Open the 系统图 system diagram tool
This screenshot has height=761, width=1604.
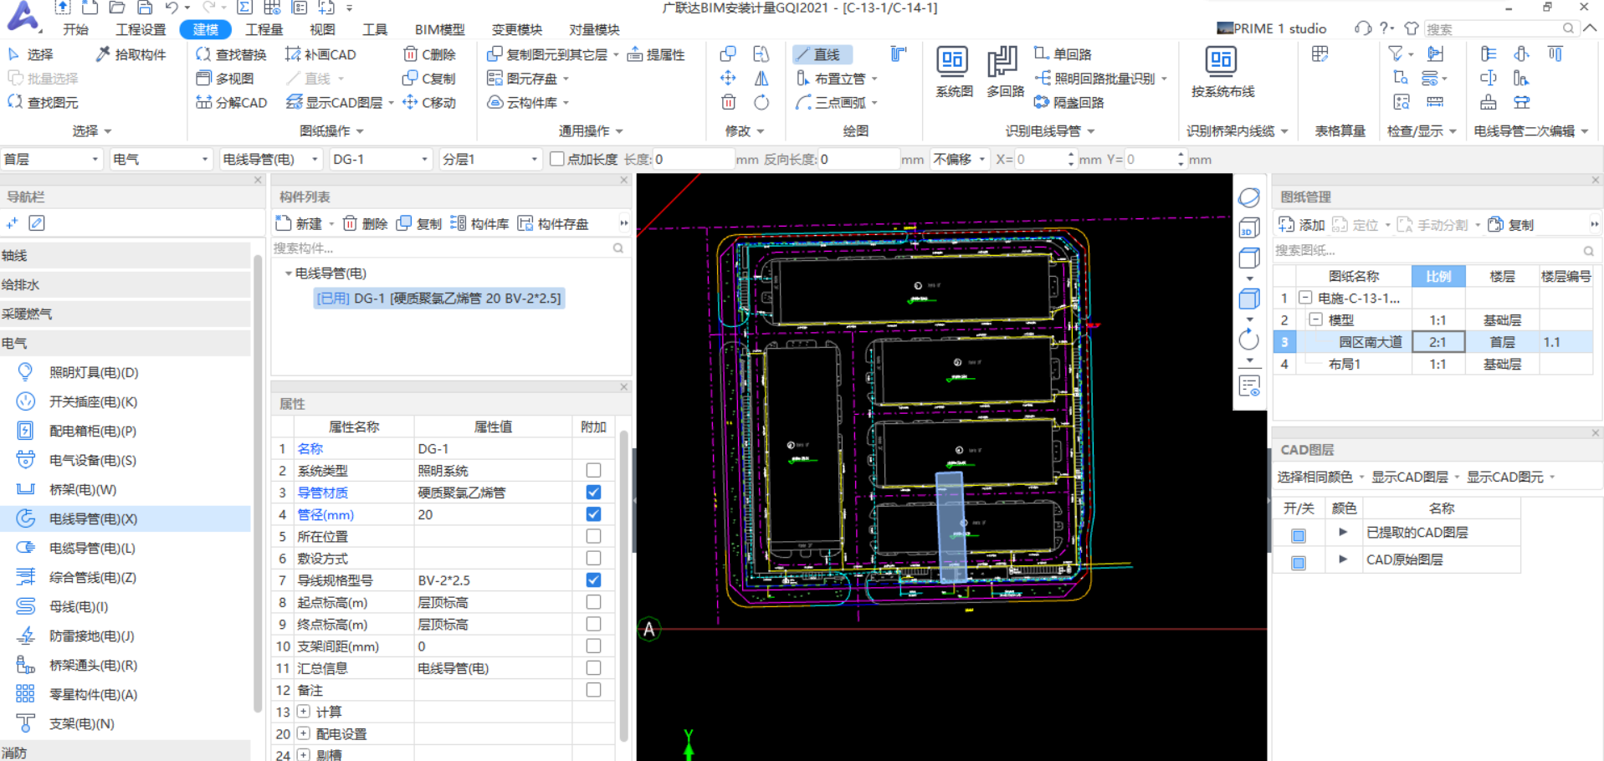954,73
